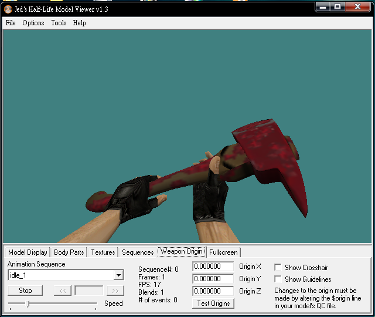Click the Origin Y value field
Screen dimensions: 375x317
[213, 279]
